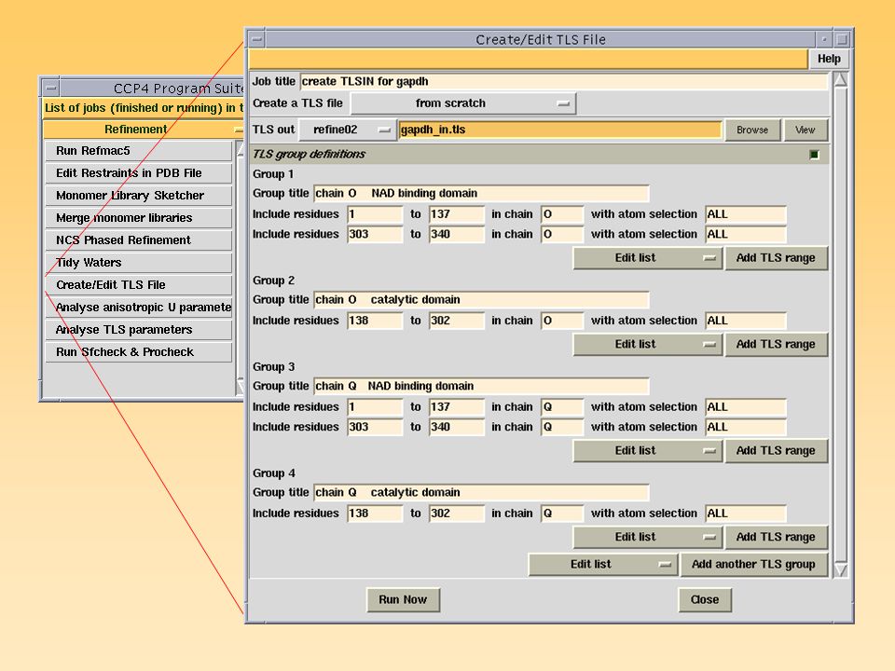
Task: Click Add another TLS group
Action: tap(753, 565)
